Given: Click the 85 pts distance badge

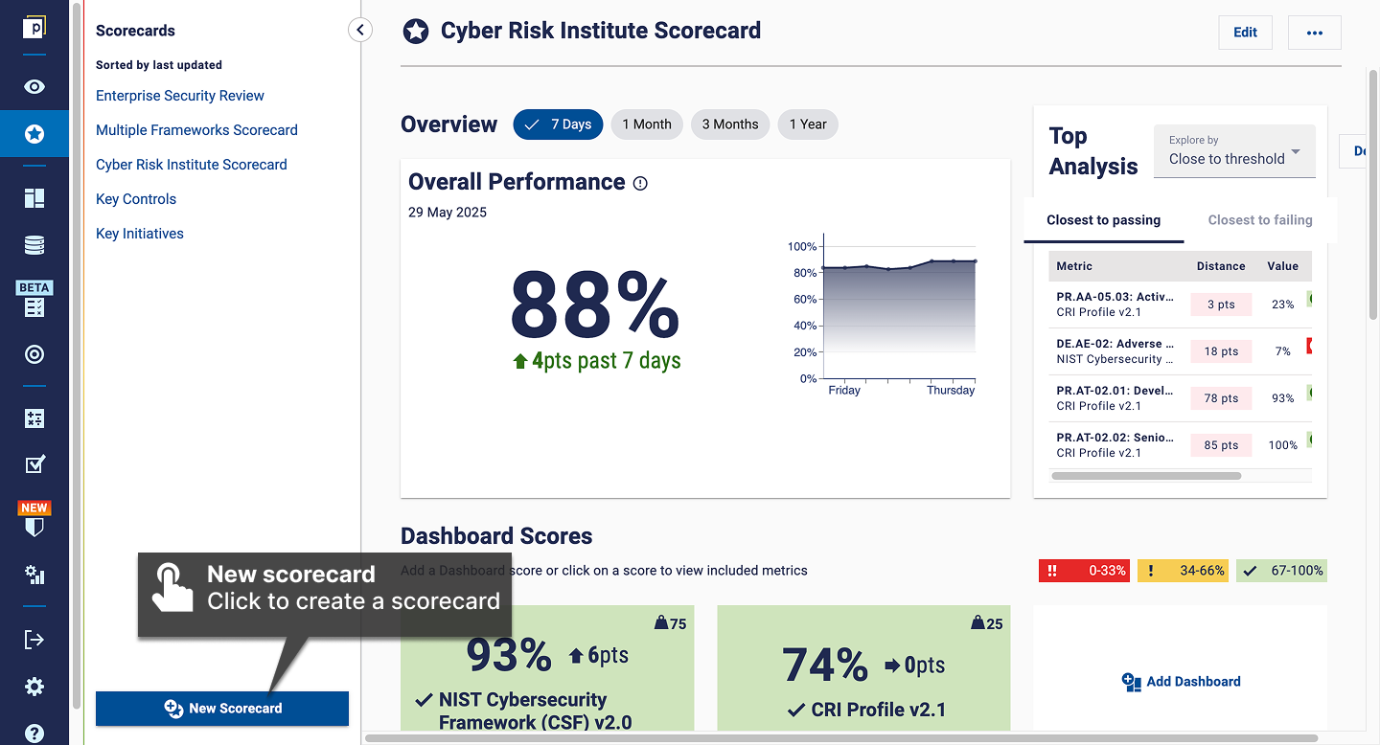Looking at the screenshot, I should (1222, 445).
